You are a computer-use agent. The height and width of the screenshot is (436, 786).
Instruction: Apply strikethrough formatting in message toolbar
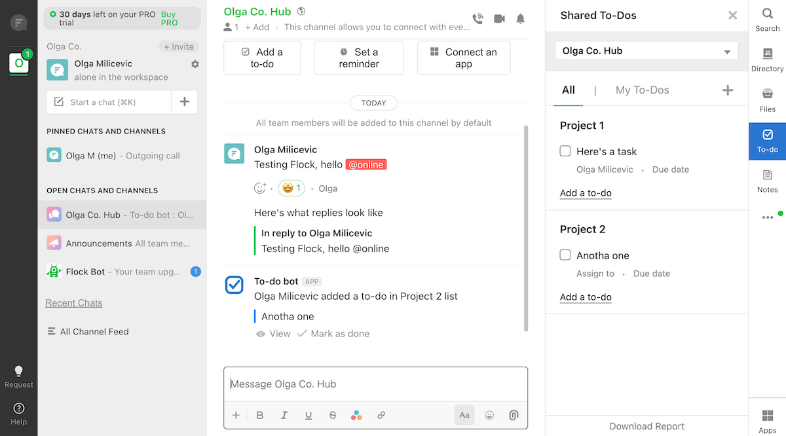pyautogui.click(x=333, y=415)
